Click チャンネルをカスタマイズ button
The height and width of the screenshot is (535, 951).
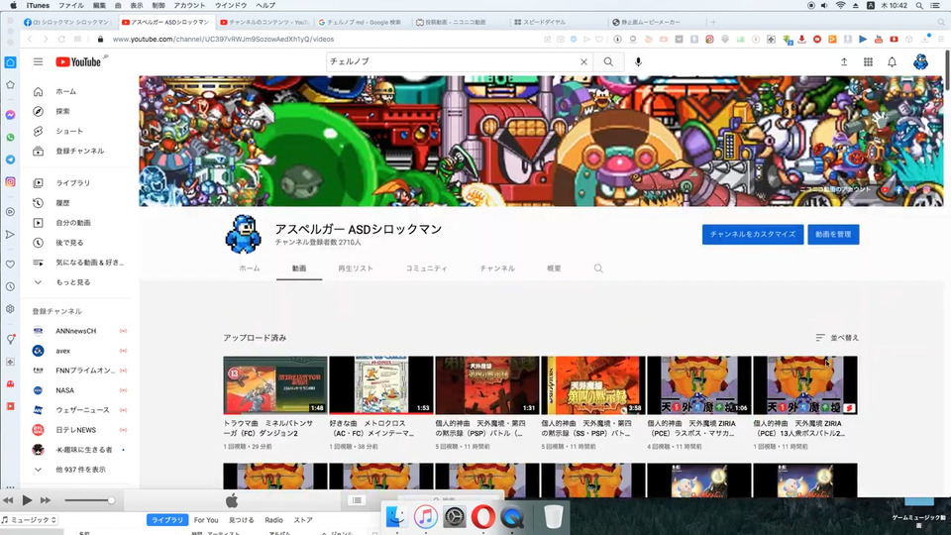pos(753,234)
